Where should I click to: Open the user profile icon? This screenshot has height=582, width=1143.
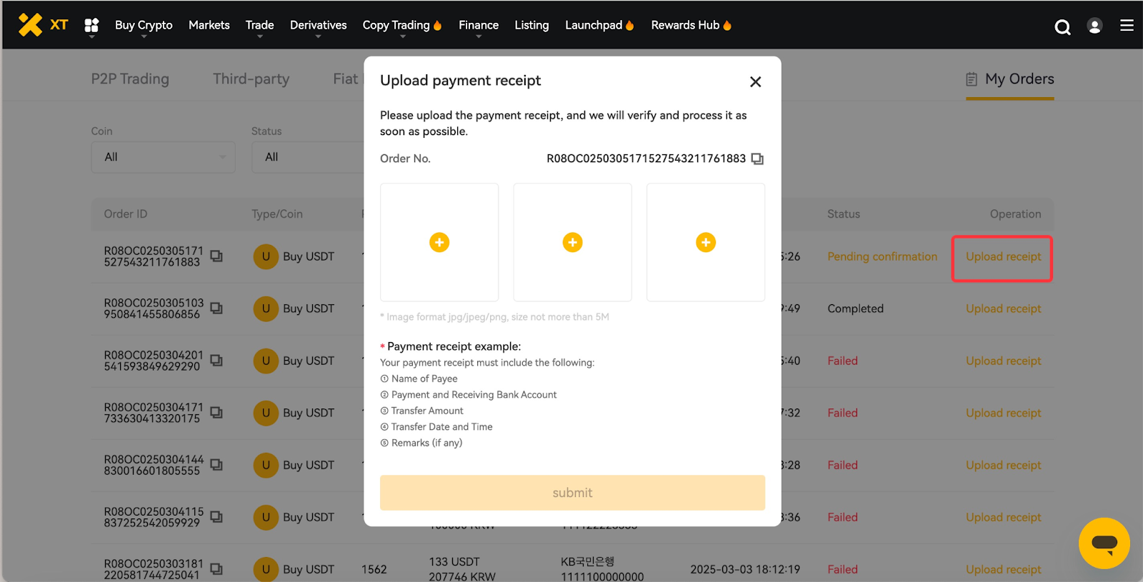(1094, 26)
